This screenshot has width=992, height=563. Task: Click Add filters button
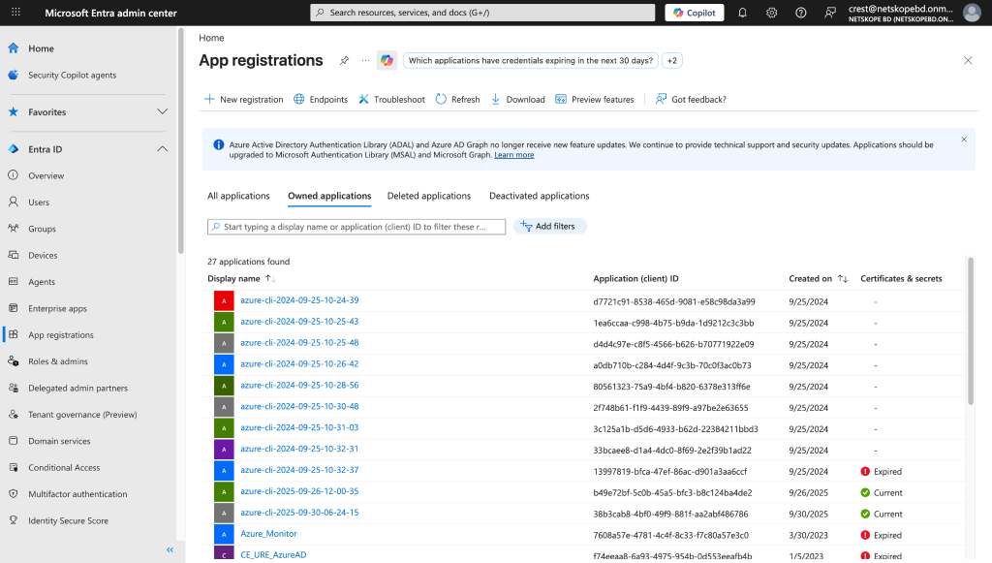pyautogui.click(x=550, y=227)
